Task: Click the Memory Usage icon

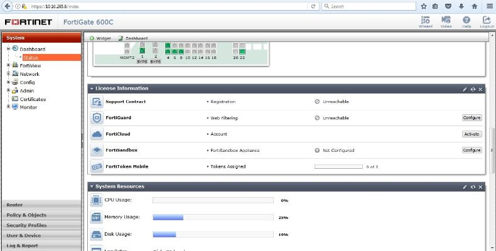Action: coord(96,217)
